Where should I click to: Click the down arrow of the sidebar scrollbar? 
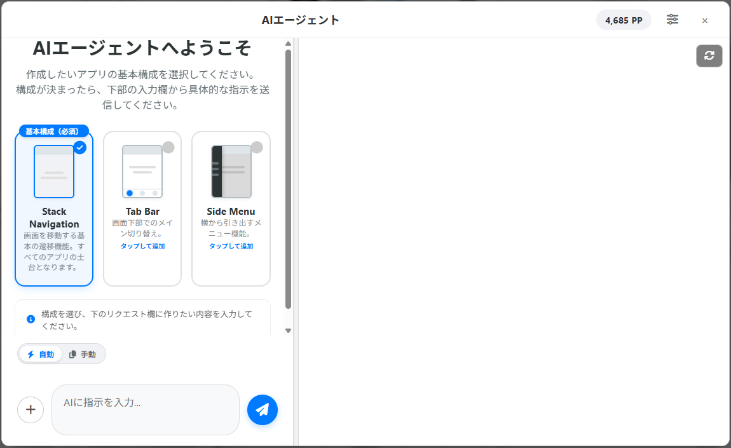pyautogui.click(x=289, y=330)
